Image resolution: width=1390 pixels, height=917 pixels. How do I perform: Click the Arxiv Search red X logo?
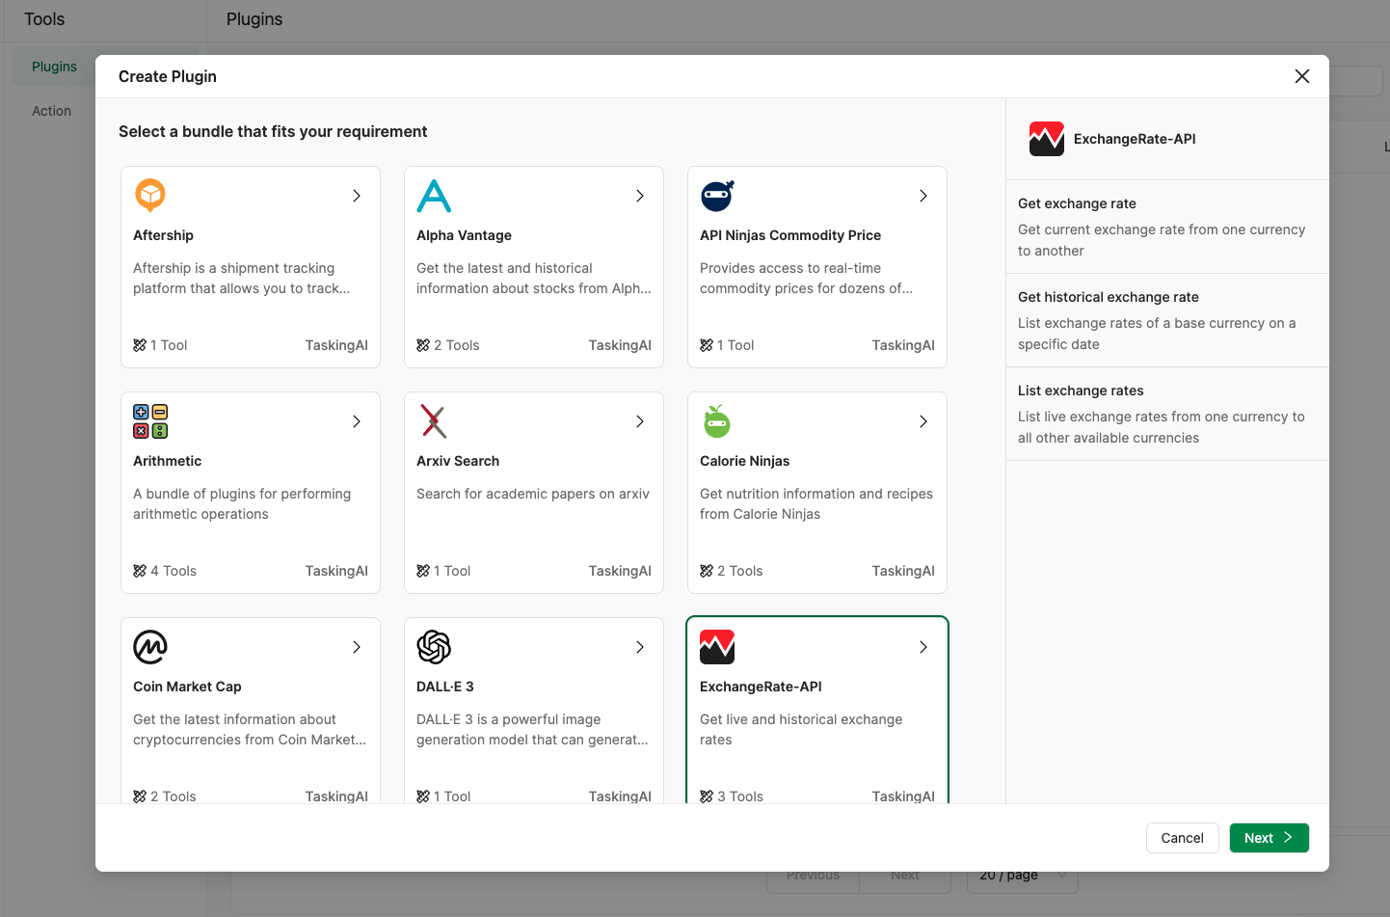coord(434,421)
